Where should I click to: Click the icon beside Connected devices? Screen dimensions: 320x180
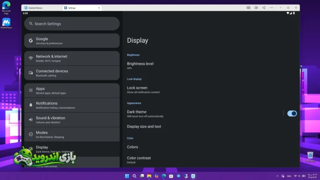30,73
